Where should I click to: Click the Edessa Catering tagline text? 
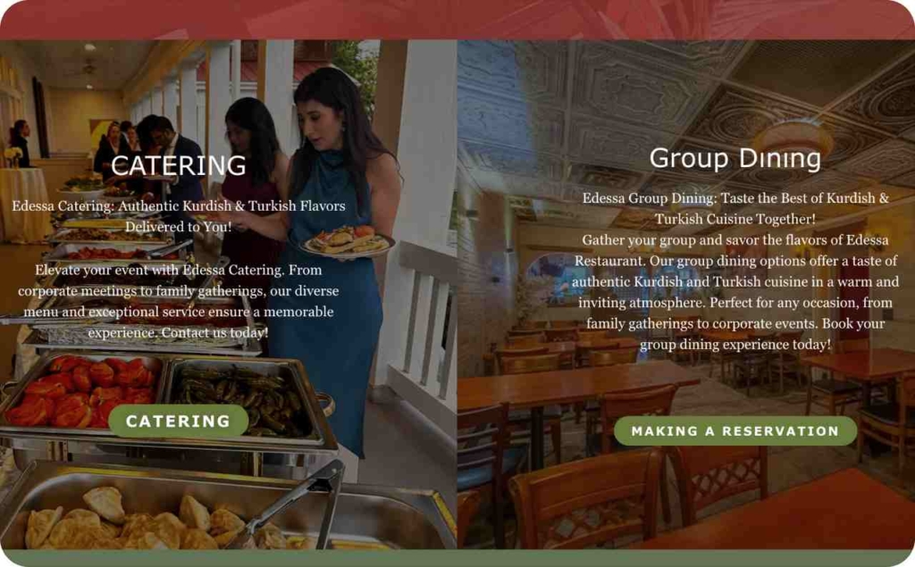(178, 216)
